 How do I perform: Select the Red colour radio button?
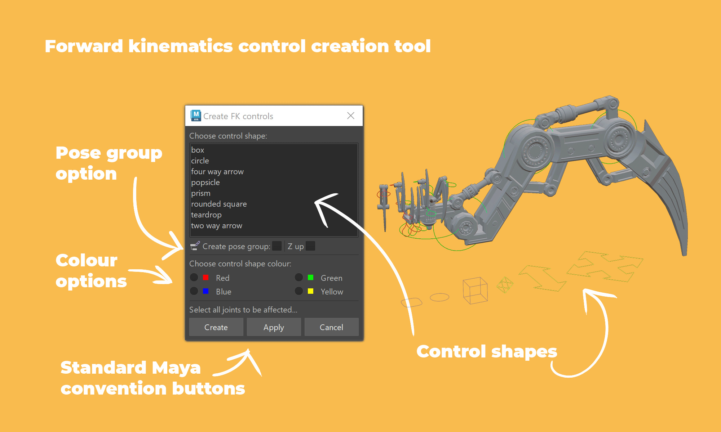194,277
